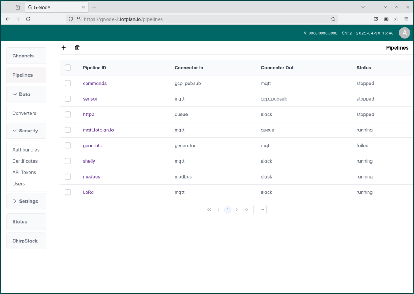The width and height of the screenshot is (414, 294).
Task: Open Converters in the sidebar
Action: click(x=24, y=113)
